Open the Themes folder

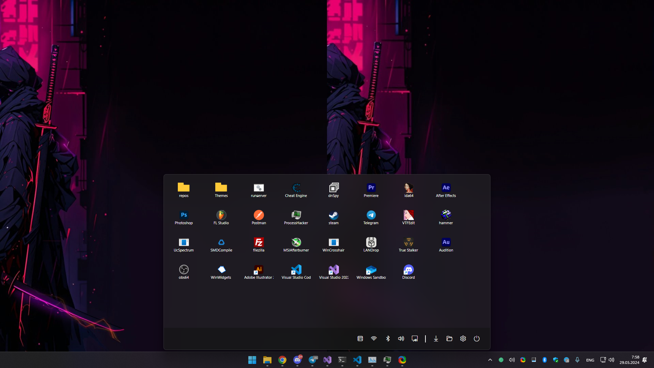click(x=221, y=190)
